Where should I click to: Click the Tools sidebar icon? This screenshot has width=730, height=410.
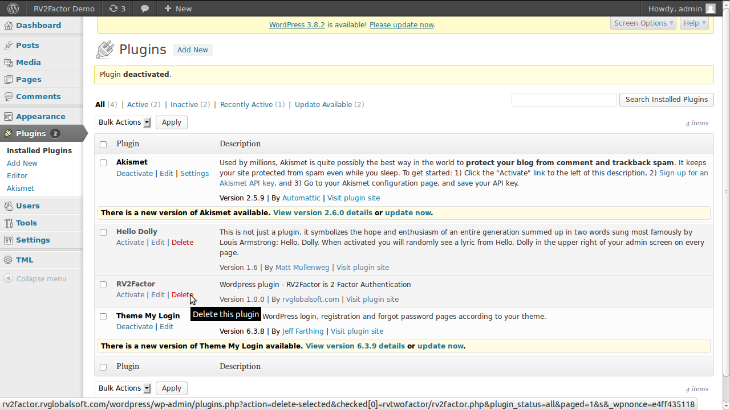click(x=8, y=223)
